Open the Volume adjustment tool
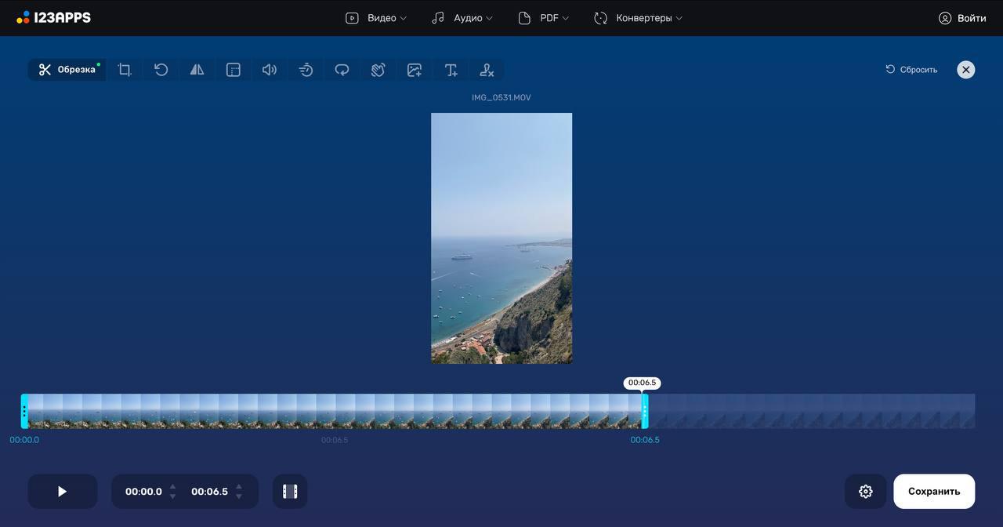 (x=269, y=69)
